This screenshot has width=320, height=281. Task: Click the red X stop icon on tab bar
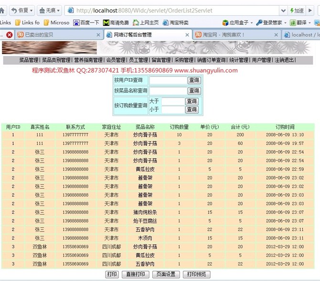[x=9, y=35]
